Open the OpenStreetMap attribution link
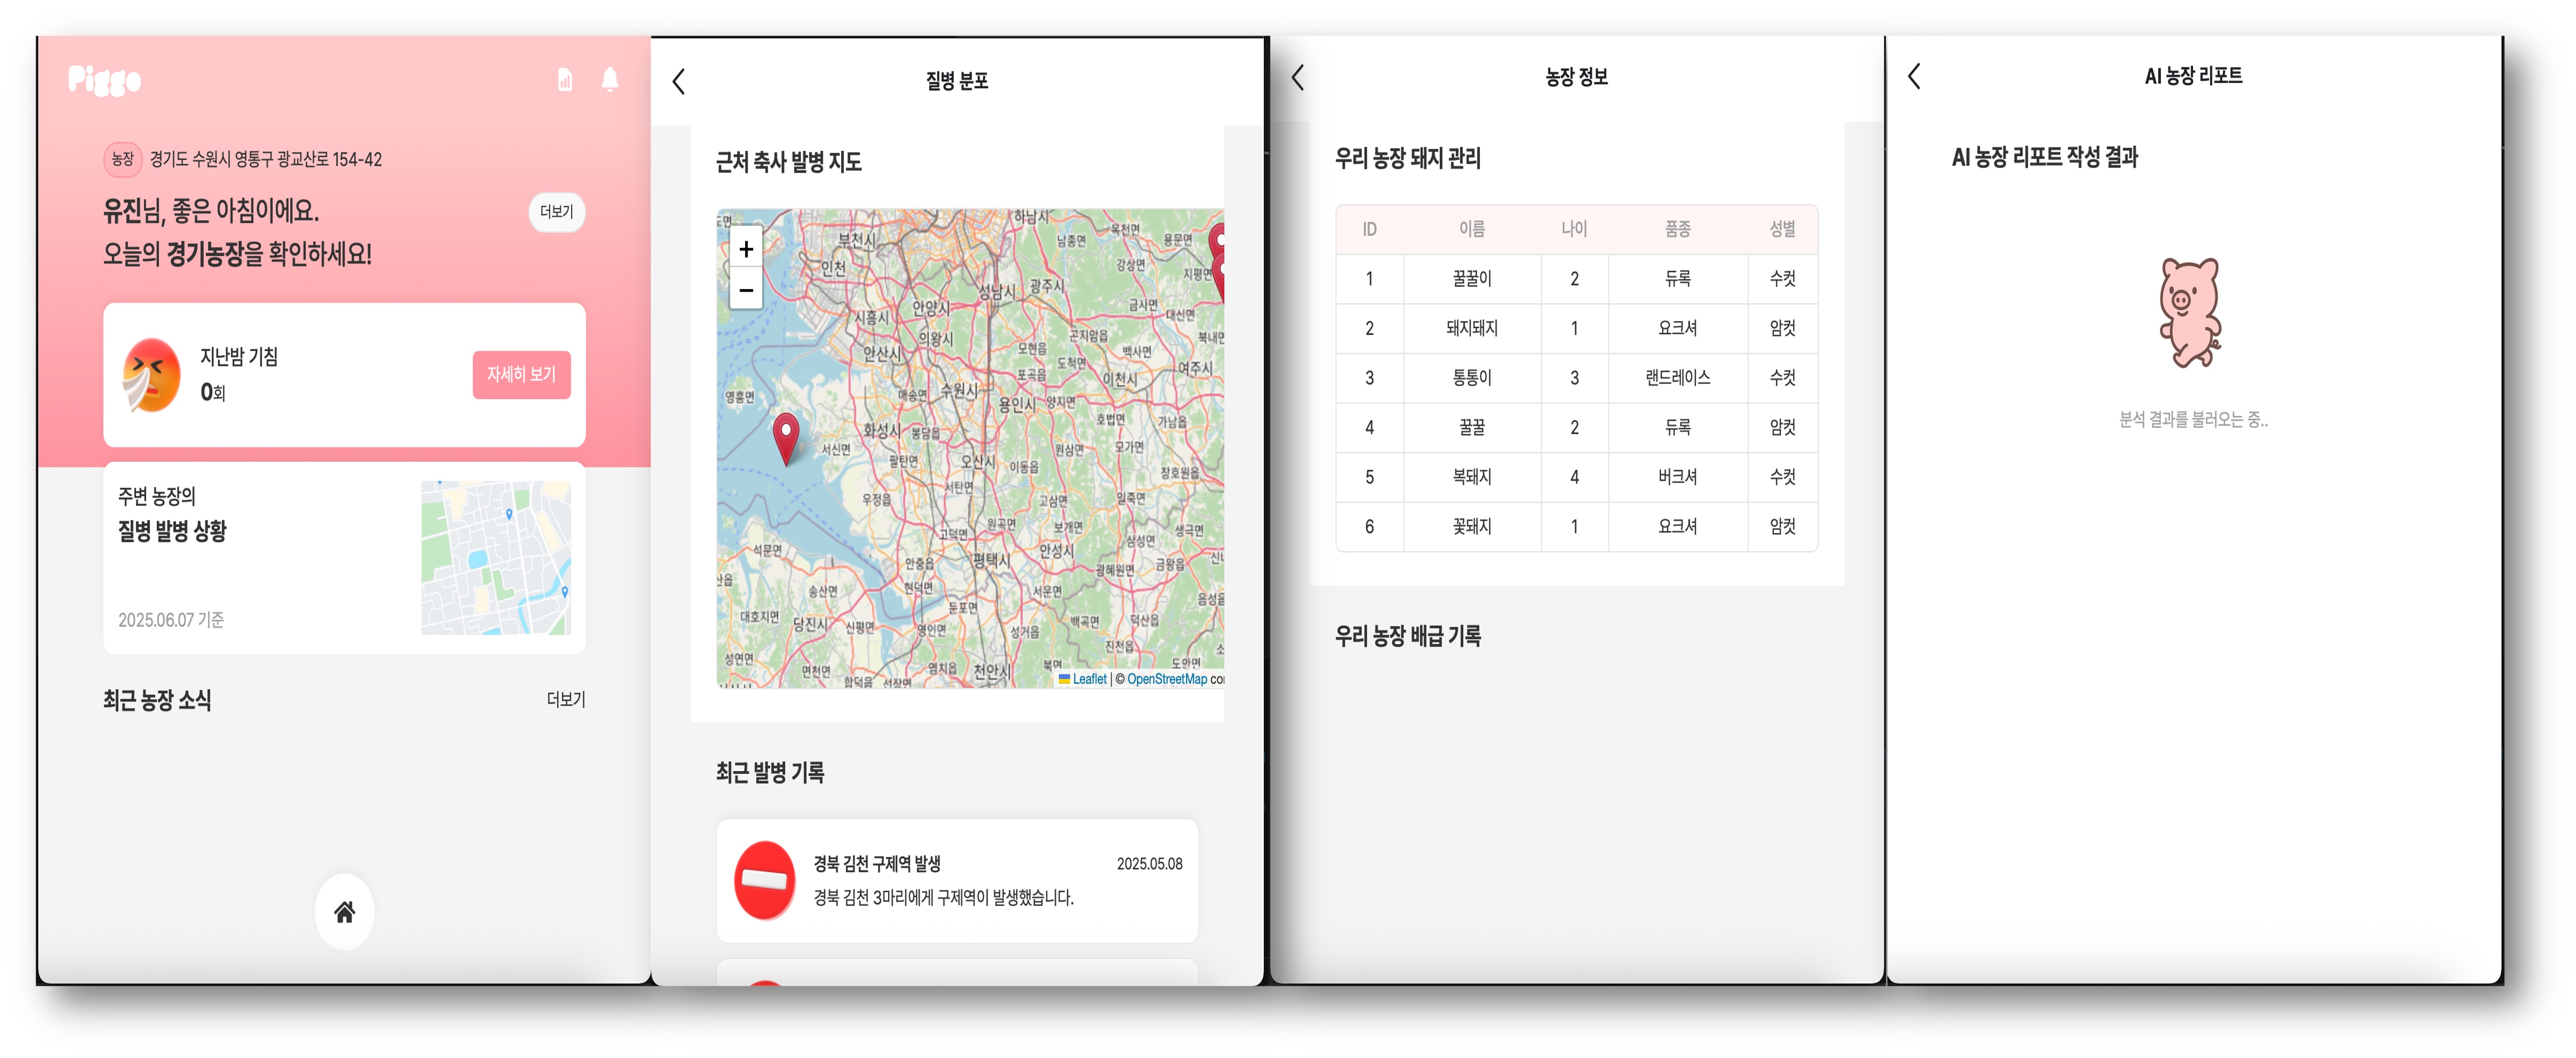The height and width of the screenshot is (1058, 2576). pyautogui.click(x=1167, y=679)
